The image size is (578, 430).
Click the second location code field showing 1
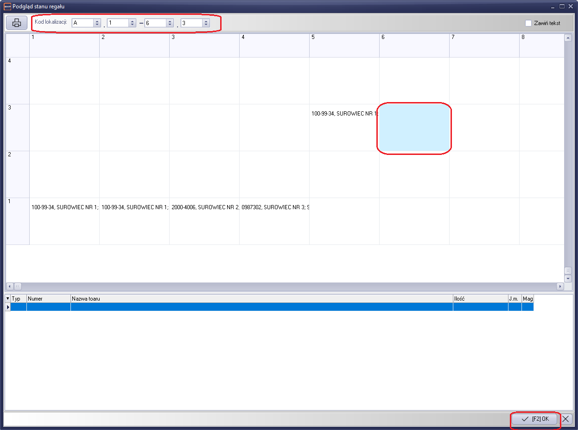click(118, 23)
